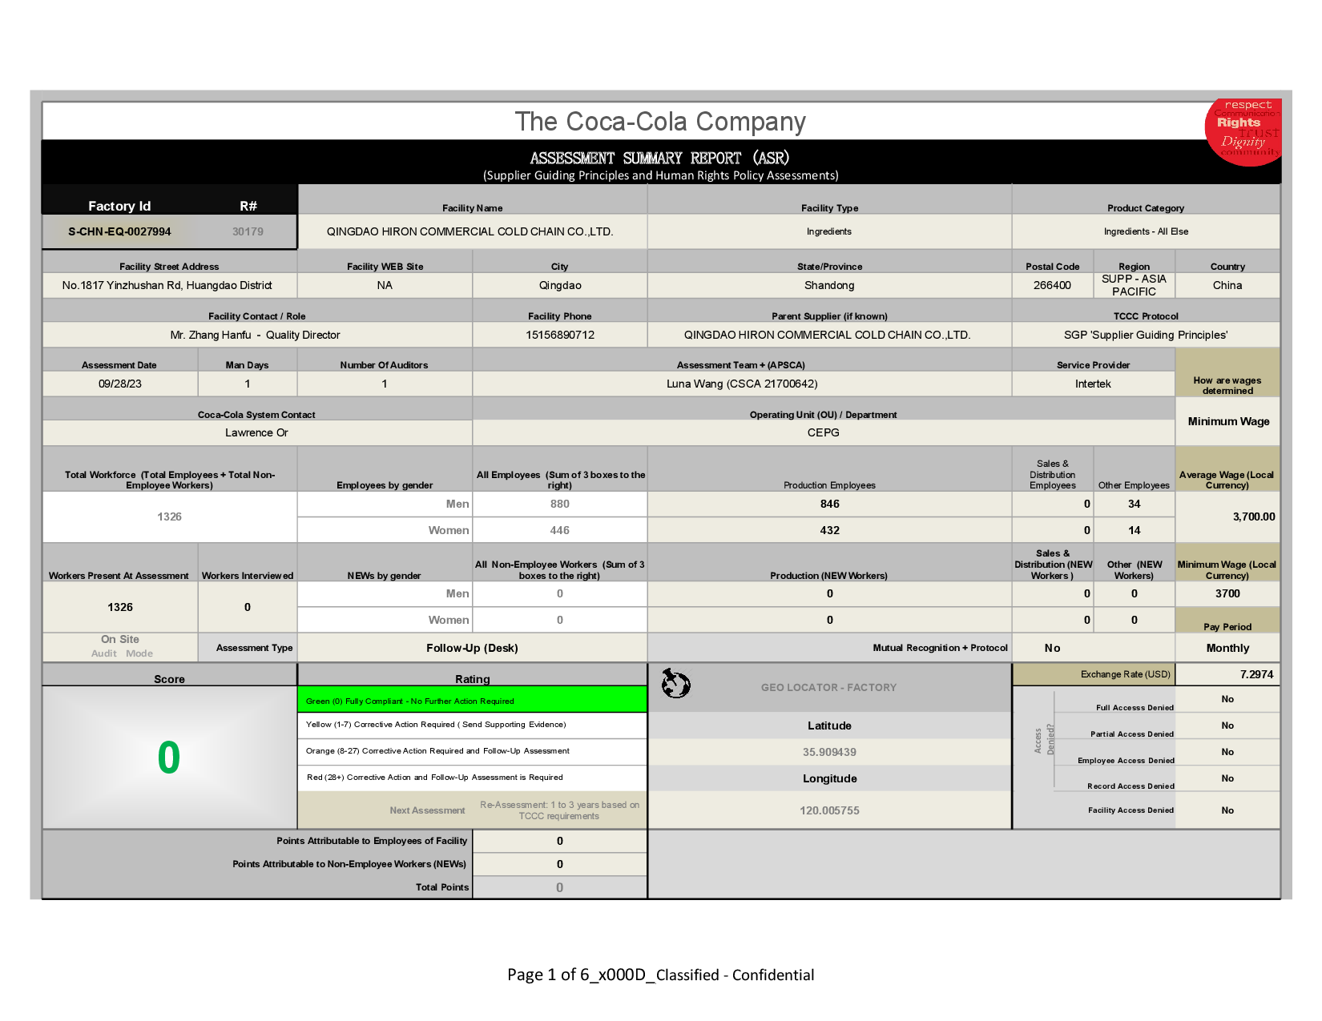Select the Intertek service provider cell
This screenshot has width=1322, height=1021.
coord(1093,384)
